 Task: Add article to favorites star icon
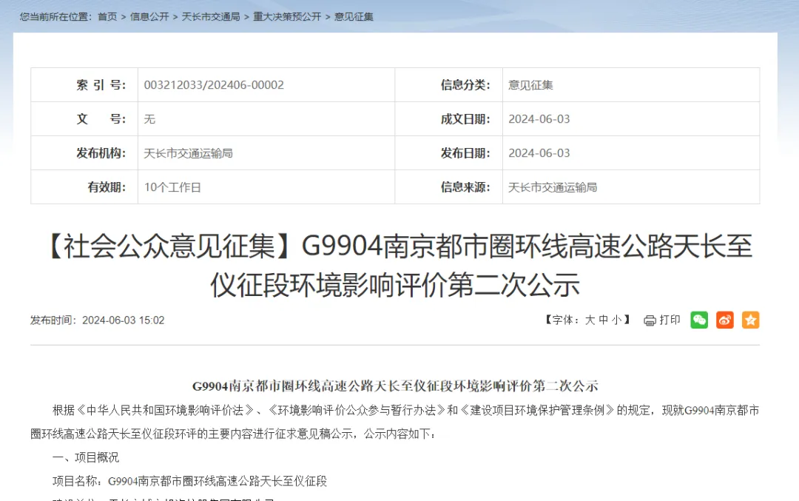click(751, 320)
